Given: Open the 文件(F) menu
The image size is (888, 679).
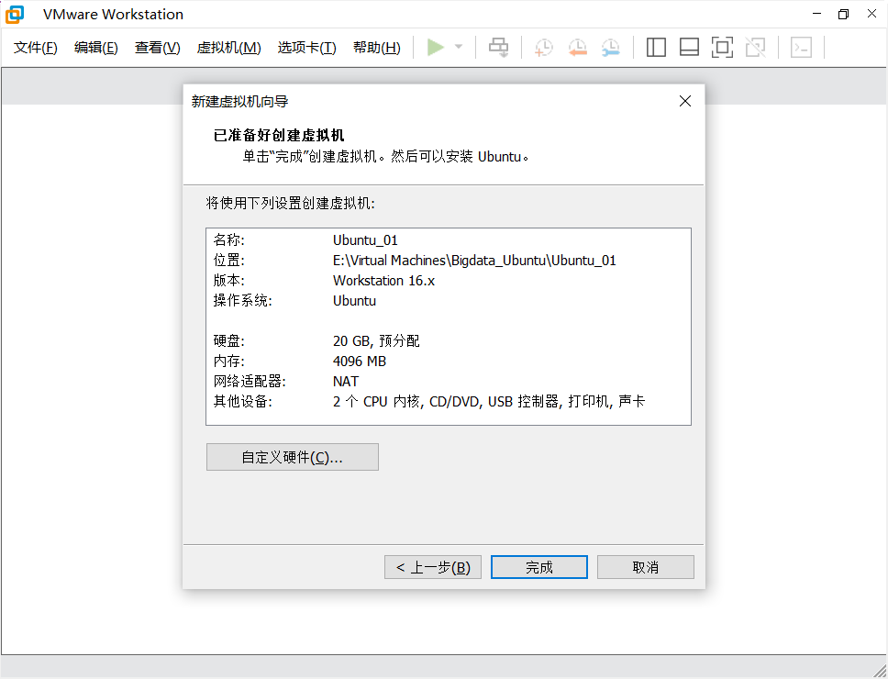Looking at the screenshot, I should 36,48.
